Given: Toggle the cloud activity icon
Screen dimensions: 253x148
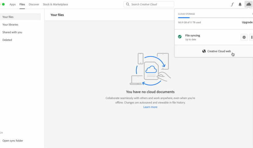Looking at the screenshot, I should [249, 4].
